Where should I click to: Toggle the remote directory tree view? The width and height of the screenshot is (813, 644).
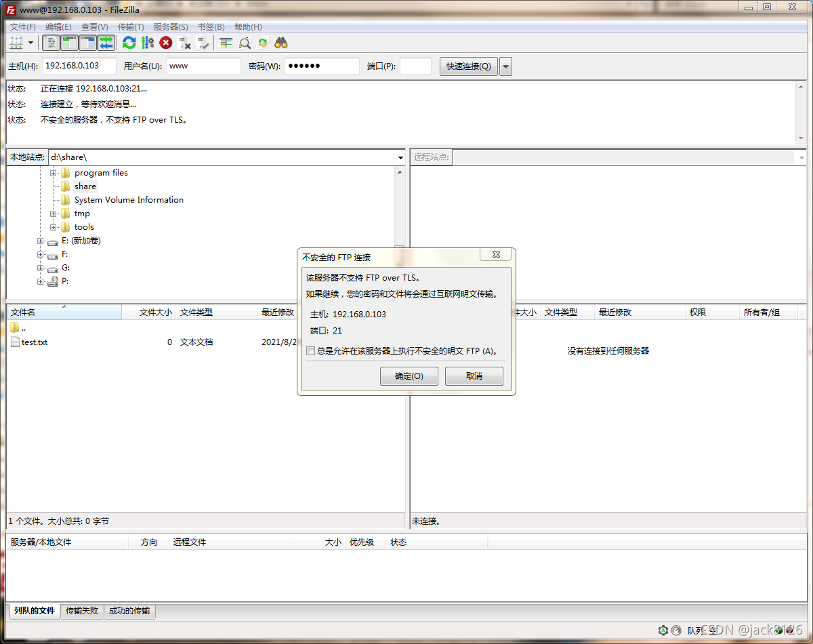88,43
